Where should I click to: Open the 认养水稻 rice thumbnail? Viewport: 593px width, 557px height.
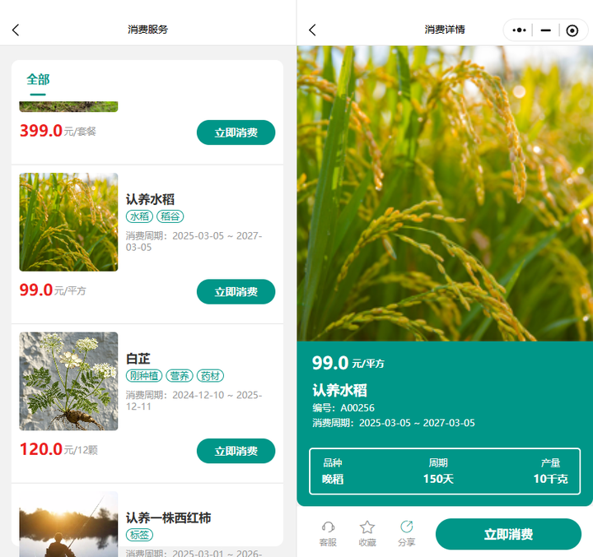(68, 221)
